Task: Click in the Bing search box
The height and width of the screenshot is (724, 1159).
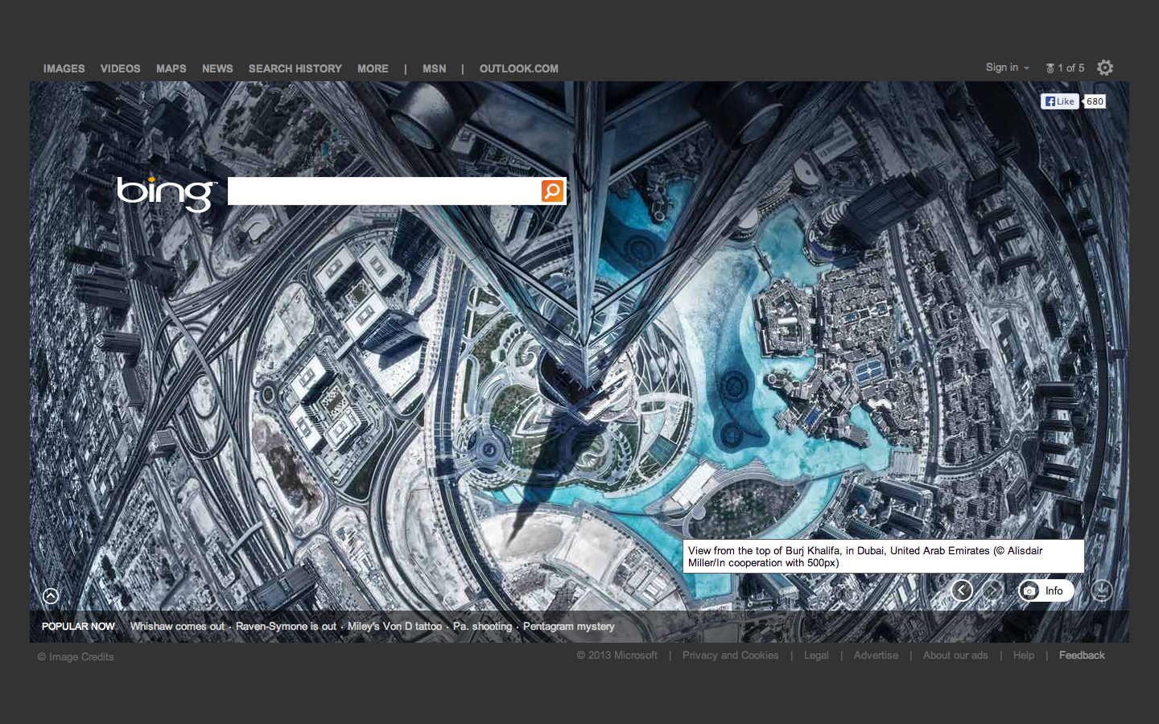Action: (384, 191)
